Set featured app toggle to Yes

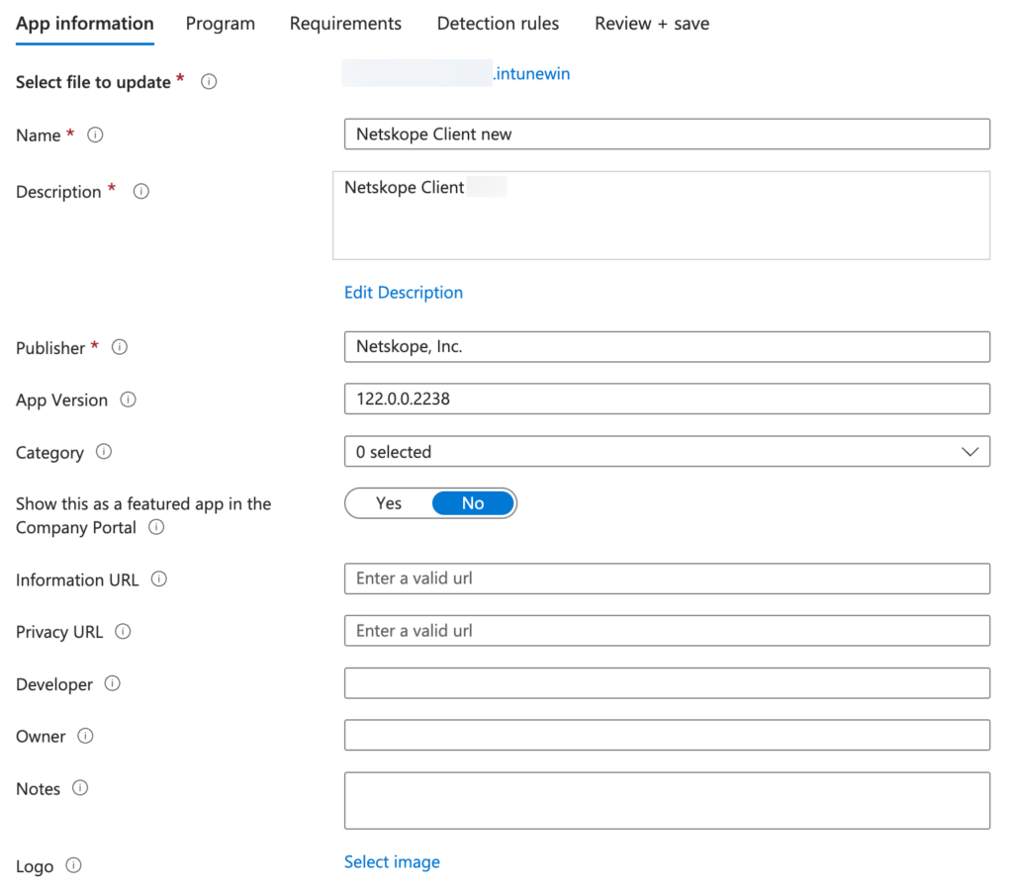387,503
